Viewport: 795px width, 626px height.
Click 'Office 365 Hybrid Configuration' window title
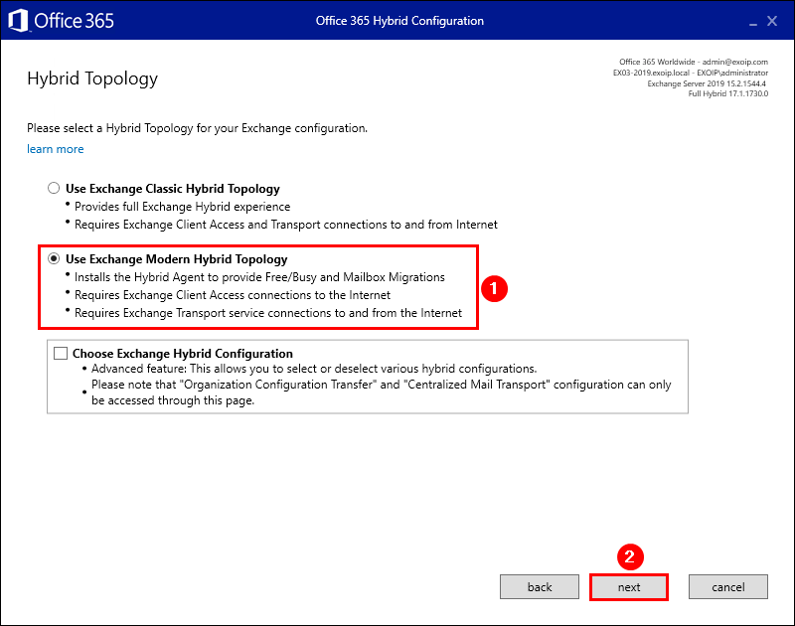399,21
